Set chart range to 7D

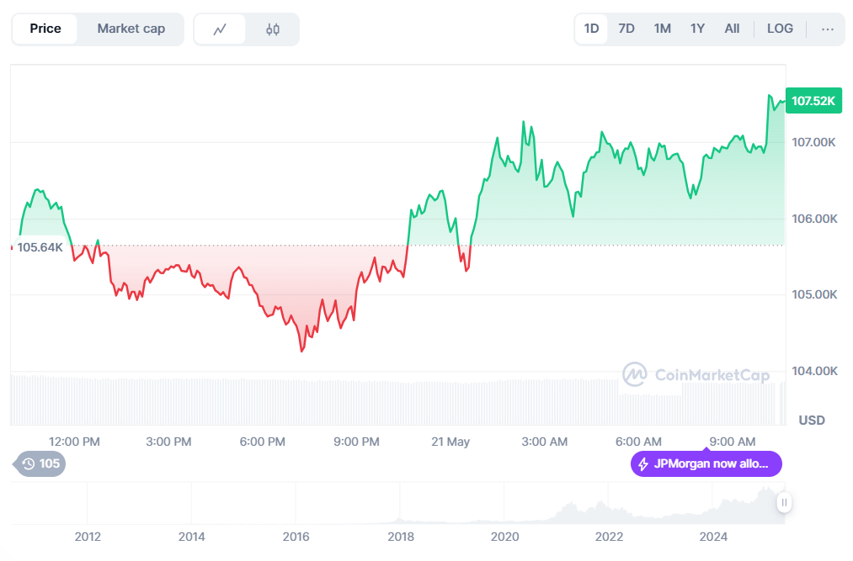coord(626,29)
